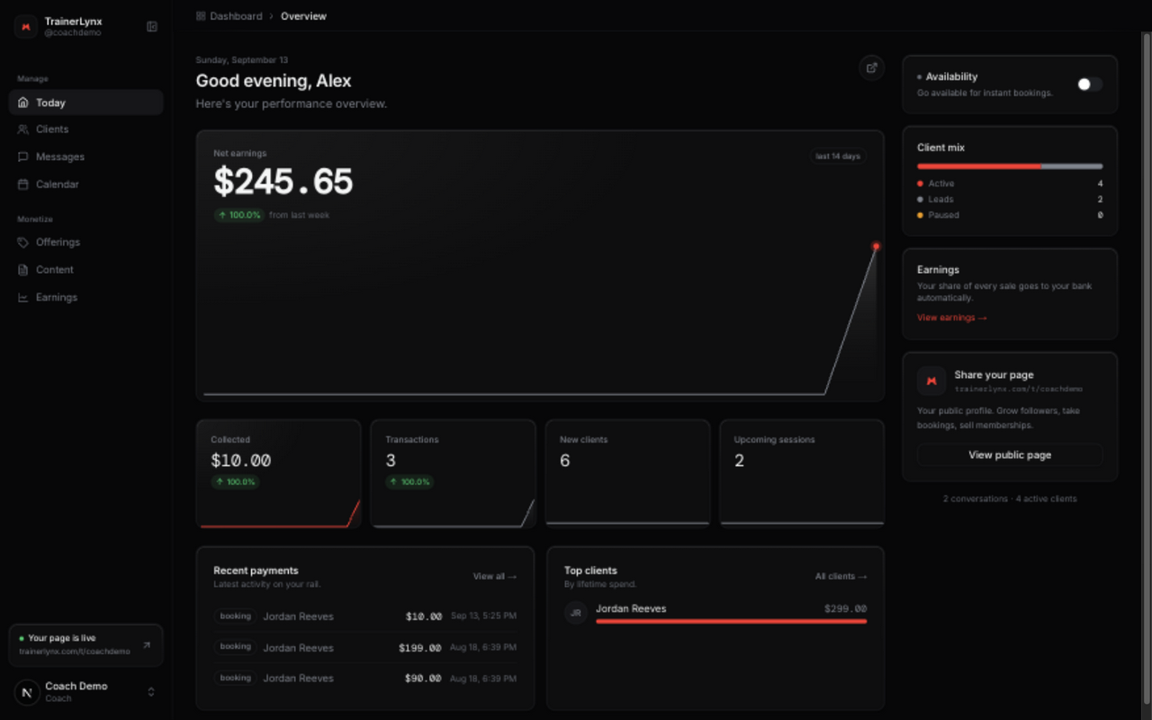
Task: Click the Today home icon
Action: click(x=23, y=103)
